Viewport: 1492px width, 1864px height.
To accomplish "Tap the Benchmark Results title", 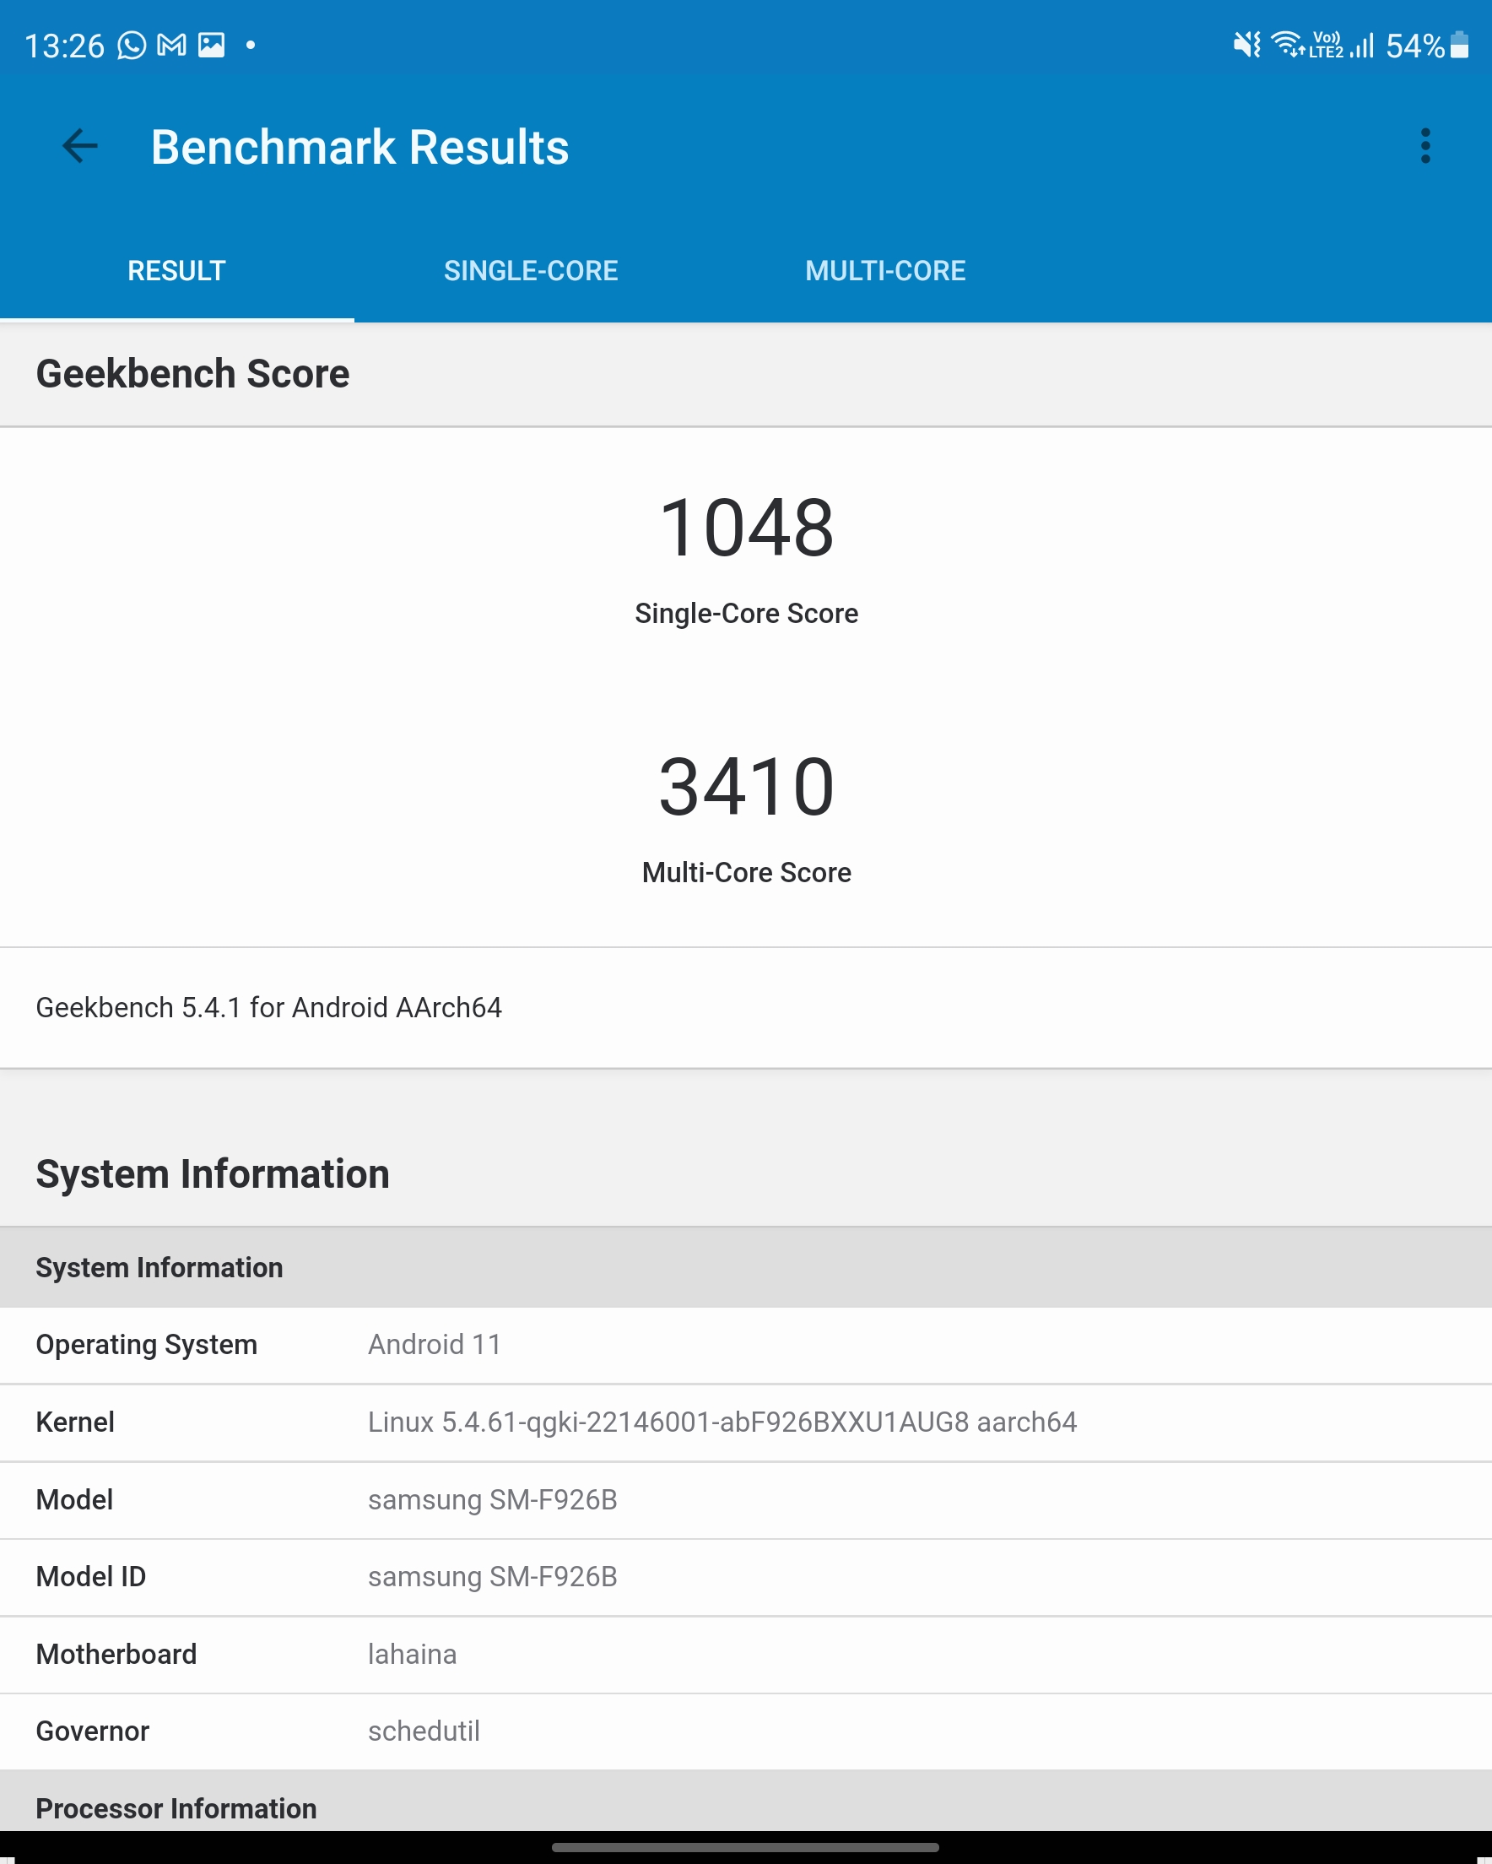I will 359,147.
